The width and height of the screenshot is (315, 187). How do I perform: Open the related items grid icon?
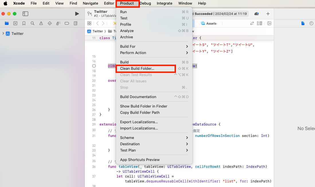point(89,23)
